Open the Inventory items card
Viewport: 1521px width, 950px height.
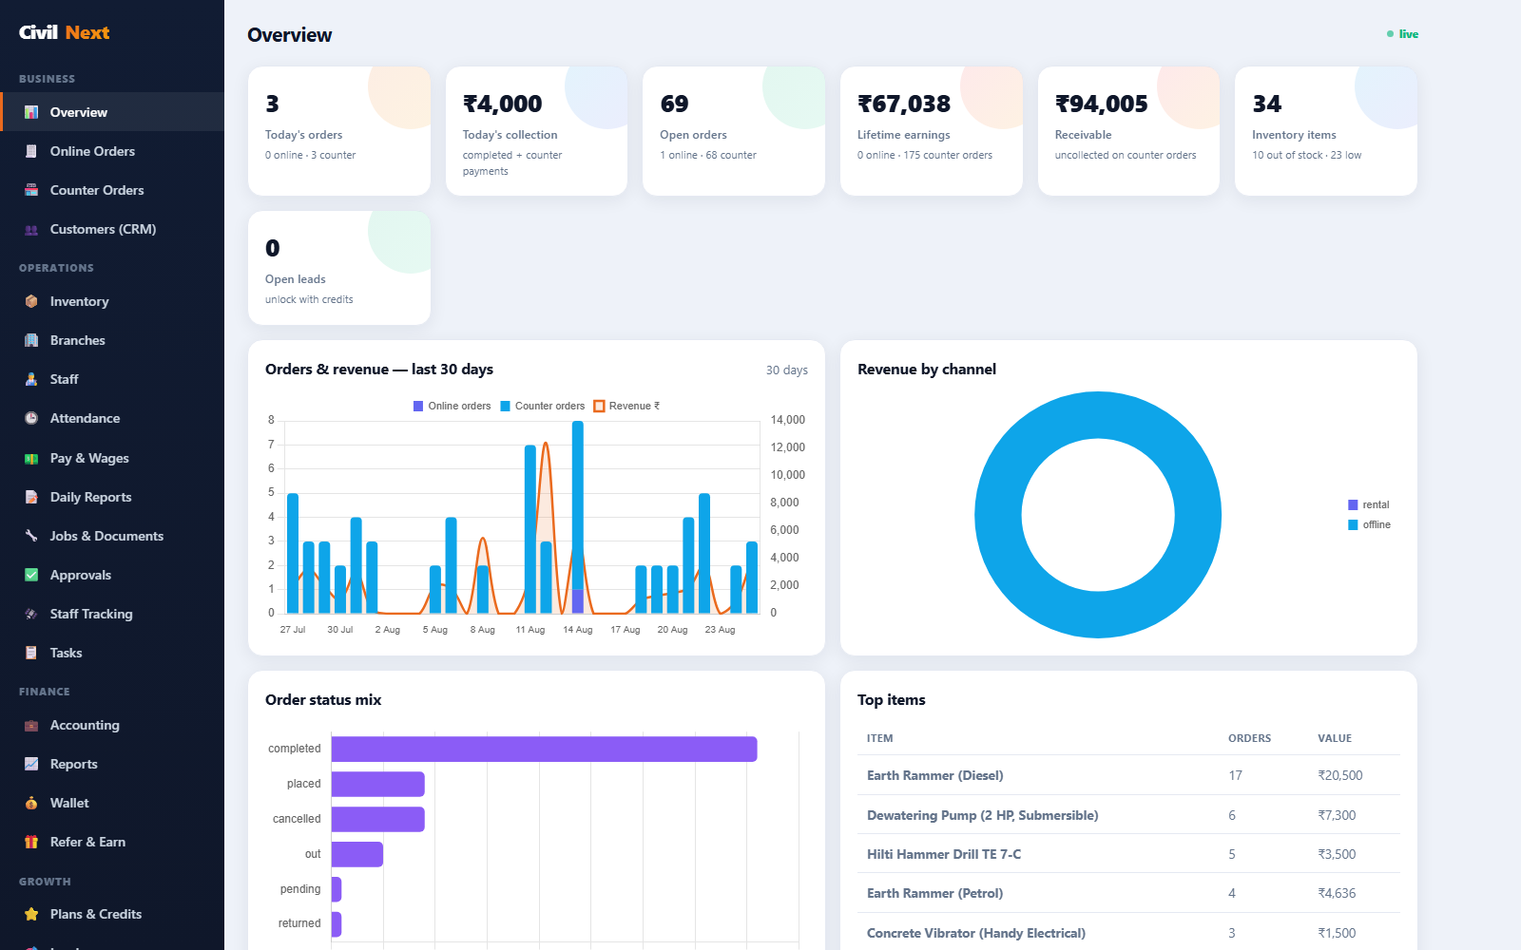pos(1326,131)
